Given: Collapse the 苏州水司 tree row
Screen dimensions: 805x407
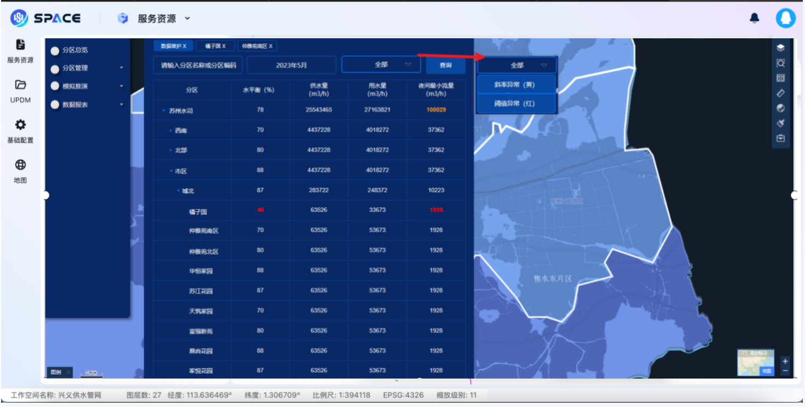Looking at the screenshot, I should [164, 111].
